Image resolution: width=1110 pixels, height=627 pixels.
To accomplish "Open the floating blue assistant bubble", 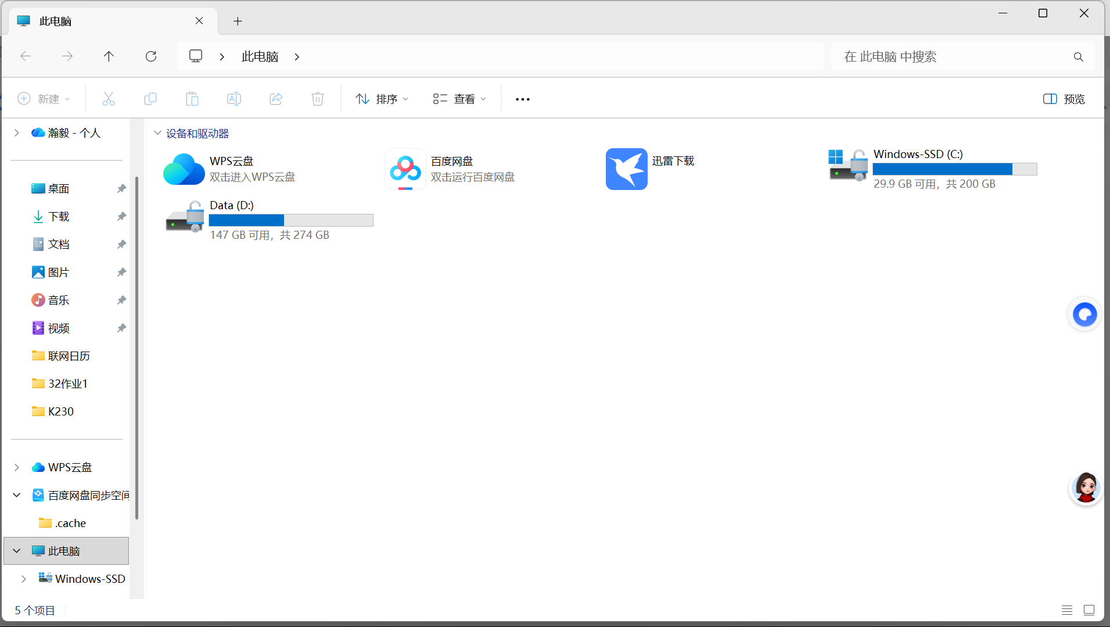I will click(x=1084, y=314).
